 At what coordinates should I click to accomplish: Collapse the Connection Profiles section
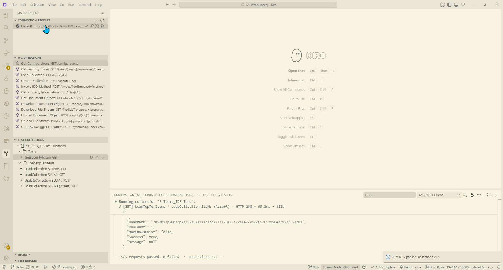point(15,20)
